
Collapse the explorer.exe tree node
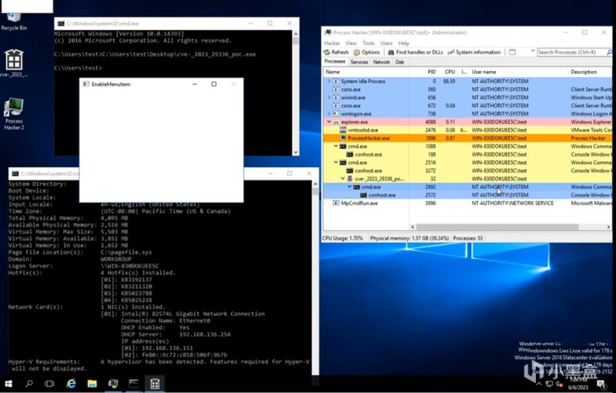click(329, 122)
